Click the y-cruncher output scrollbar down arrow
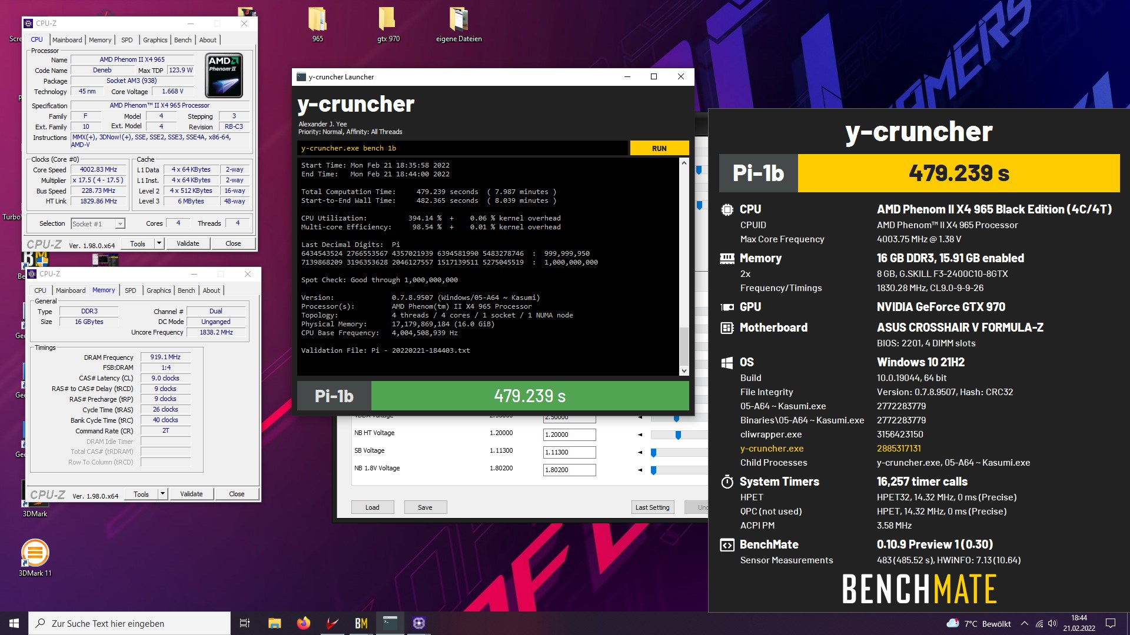Image resolution: width=1130 pixels, height=635 pixels. pos(684,371)
